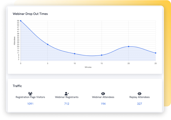The width and height of the screenshot is (171, 120).
Task: Select the chart data point at 15 minutes
Action: tap(102, 55)
